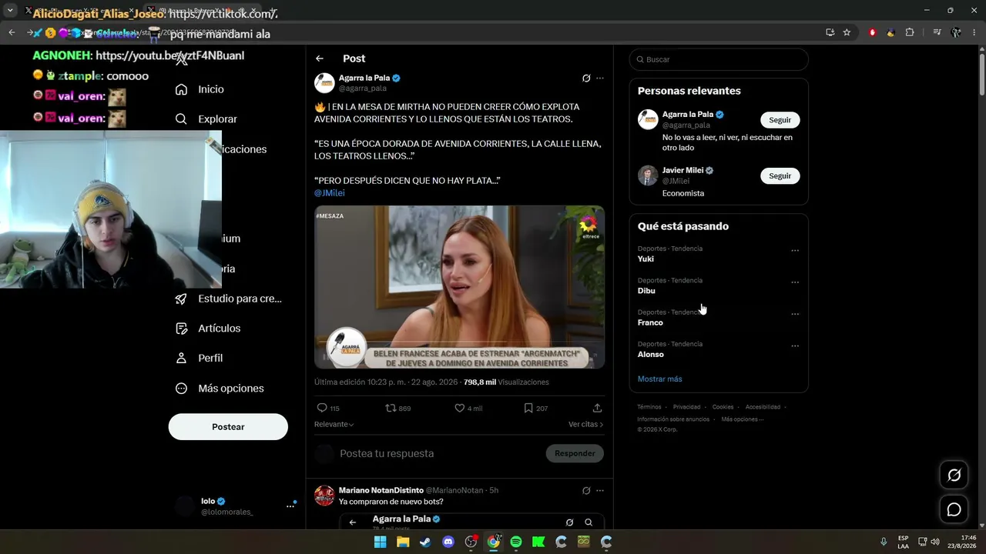The image size is (986, 554).
Task: Expand Ver citas chevron link
Action: click(x=585, y=425)
